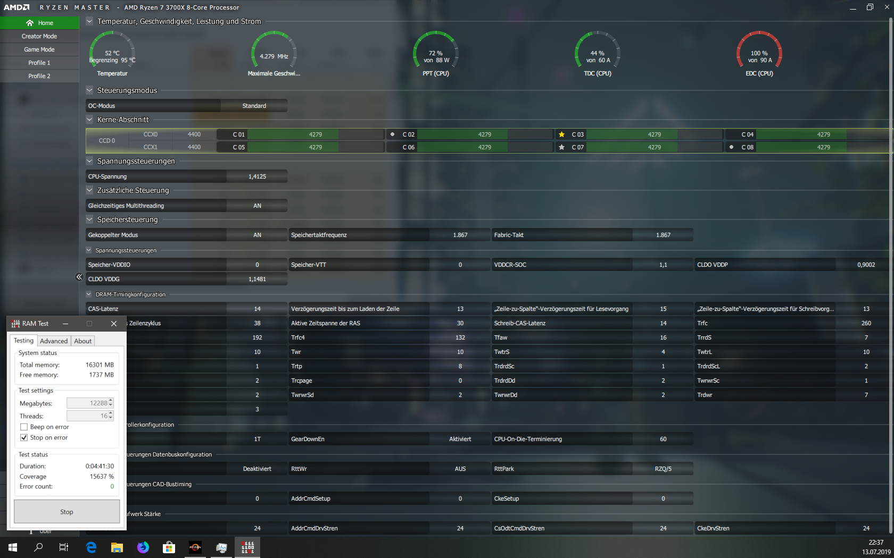Image resolution: width=894 pixels, height=558 pixels.
Task: Collapse the sidebar with the double-chevron icon
Action: click(79, 277)
